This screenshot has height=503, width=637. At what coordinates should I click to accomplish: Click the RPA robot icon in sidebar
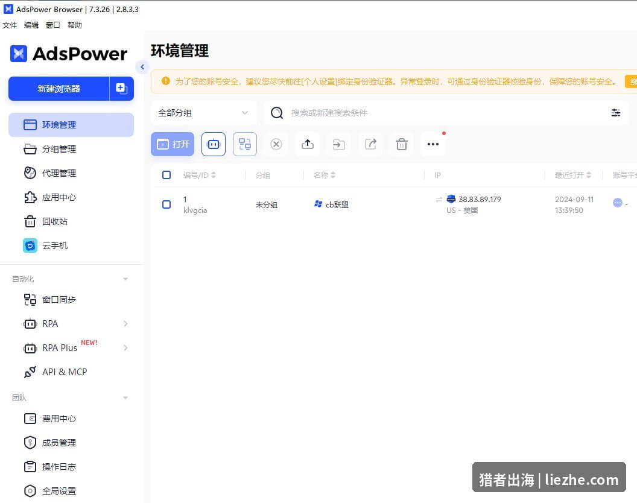pos(30,324)
